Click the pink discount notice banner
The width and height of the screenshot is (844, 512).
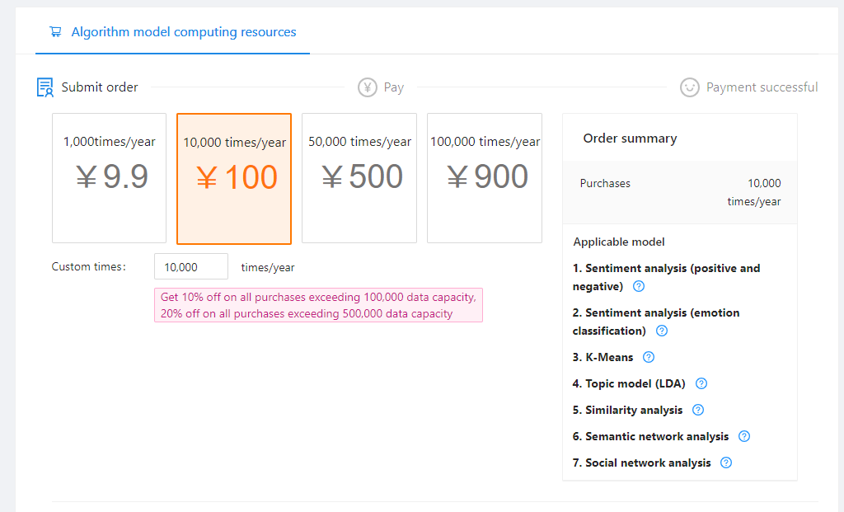[x=318, y=305]
